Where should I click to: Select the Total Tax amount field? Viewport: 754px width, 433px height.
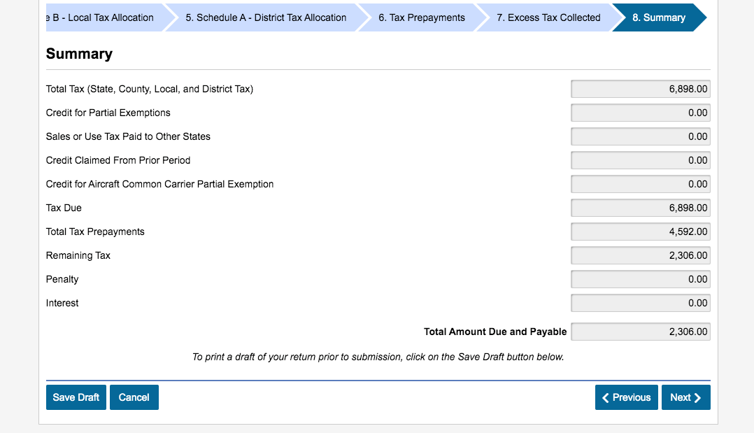coord(640,89)
